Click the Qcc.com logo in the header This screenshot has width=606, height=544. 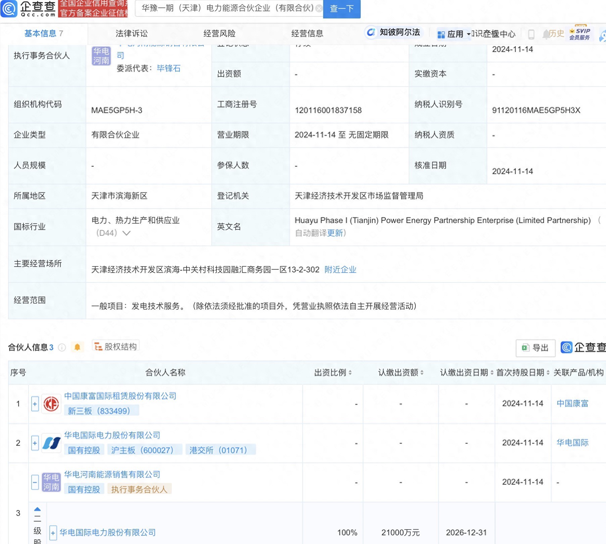29,9
